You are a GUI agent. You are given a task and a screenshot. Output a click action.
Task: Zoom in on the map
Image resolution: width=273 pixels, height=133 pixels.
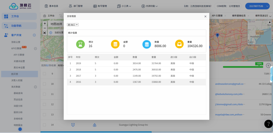pos(45,23)
